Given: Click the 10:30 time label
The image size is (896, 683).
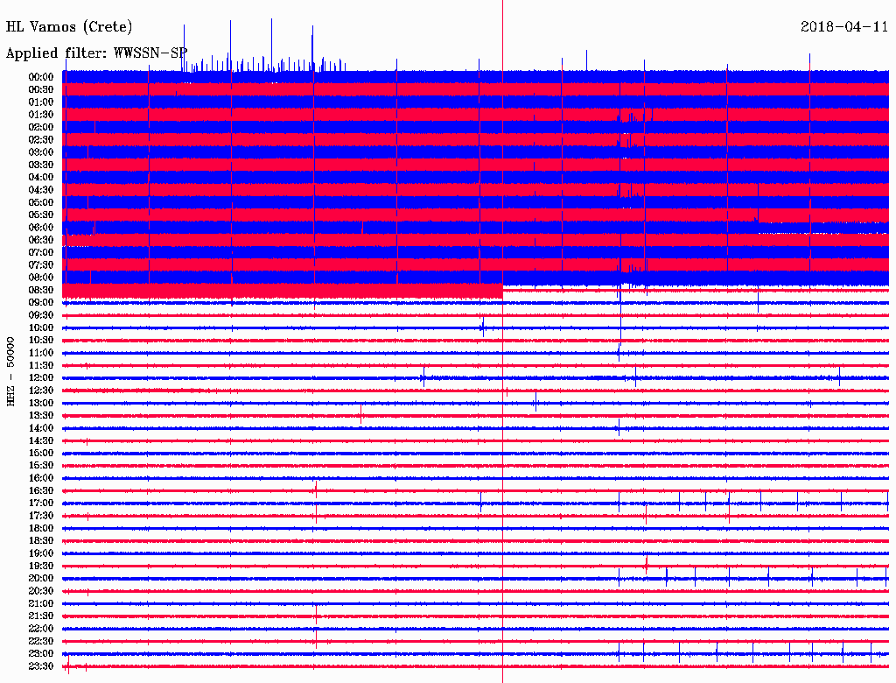Looking at the screenshot, I should 41,341.
